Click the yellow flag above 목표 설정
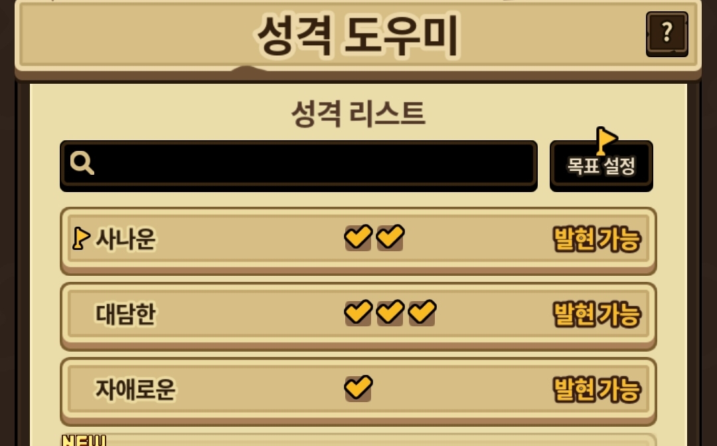Viewport: 717px width, 446px height. 606,140
